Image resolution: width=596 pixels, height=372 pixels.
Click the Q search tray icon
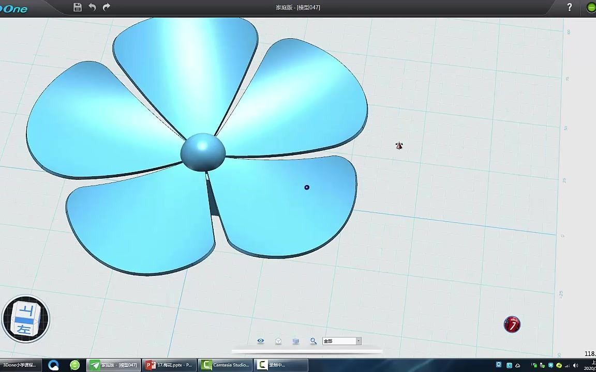pyautogui.click(x=499, y=365)
